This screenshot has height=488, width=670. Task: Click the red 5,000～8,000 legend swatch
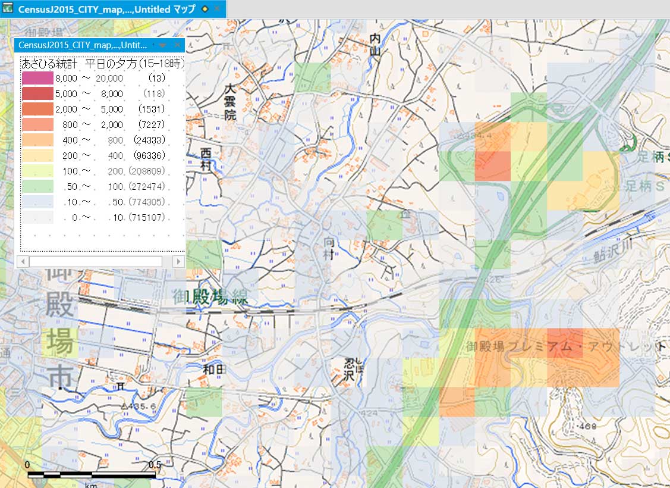37,93
